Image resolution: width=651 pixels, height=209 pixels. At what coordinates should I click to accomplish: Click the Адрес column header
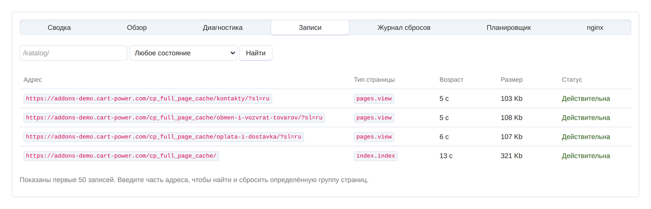tap(33, 80)
